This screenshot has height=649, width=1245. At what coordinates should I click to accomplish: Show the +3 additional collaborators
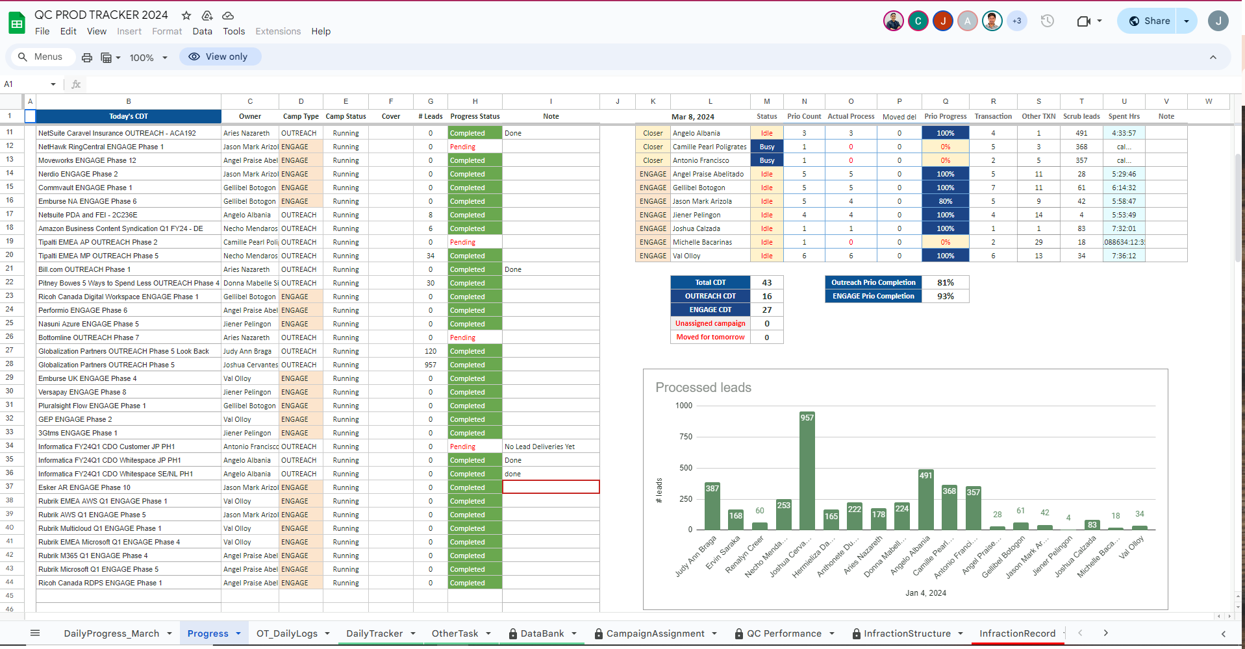(x=1016, y=21)
